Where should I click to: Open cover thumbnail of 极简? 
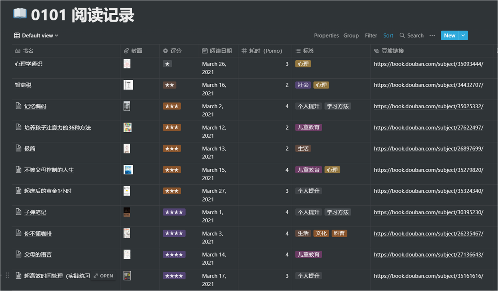[127, 148]
